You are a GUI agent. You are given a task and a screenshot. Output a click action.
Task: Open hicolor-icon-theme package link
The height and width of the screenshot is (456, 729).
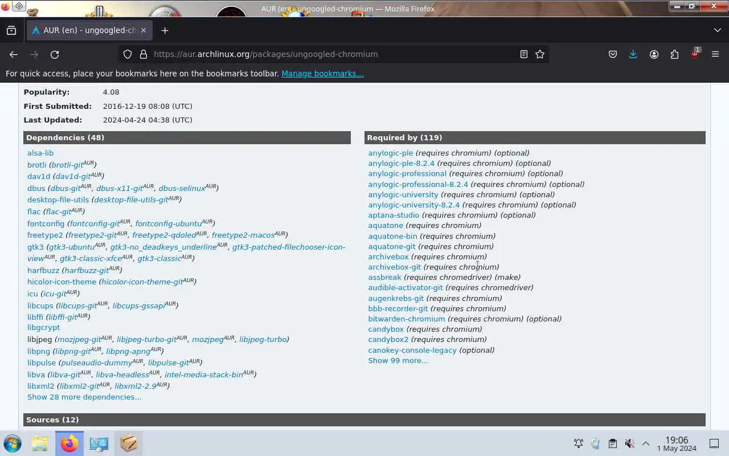62,282
